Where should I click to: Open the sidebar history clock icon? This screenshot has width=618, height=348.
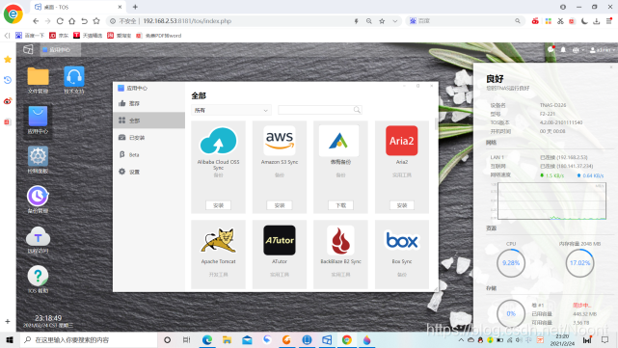point(8,80)
